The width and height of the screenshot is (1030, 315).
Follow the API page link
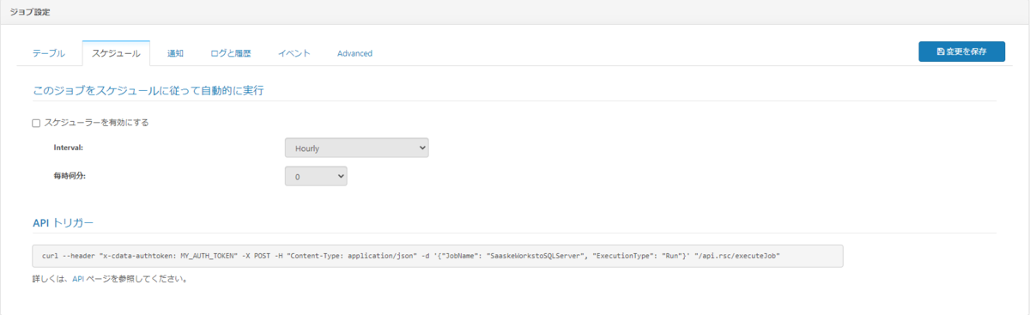pyautogui.click(x=77, y=279)
